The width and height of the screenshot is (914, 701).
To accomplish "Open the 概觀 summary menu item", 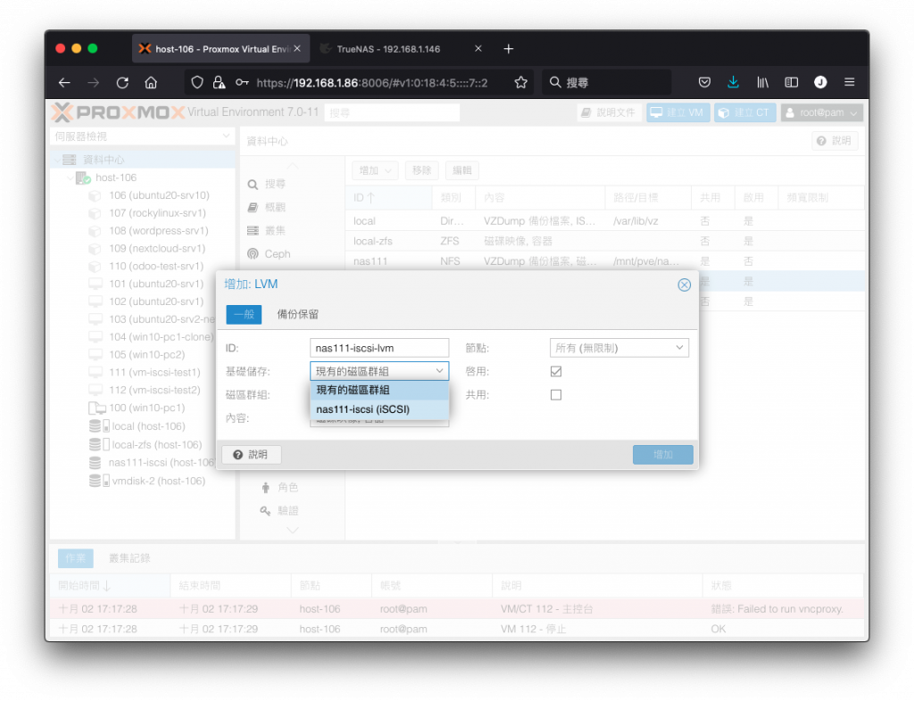I will coord(275,207).
